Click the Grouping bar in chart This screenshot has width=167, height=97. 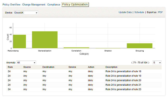[x=139, y=46]
